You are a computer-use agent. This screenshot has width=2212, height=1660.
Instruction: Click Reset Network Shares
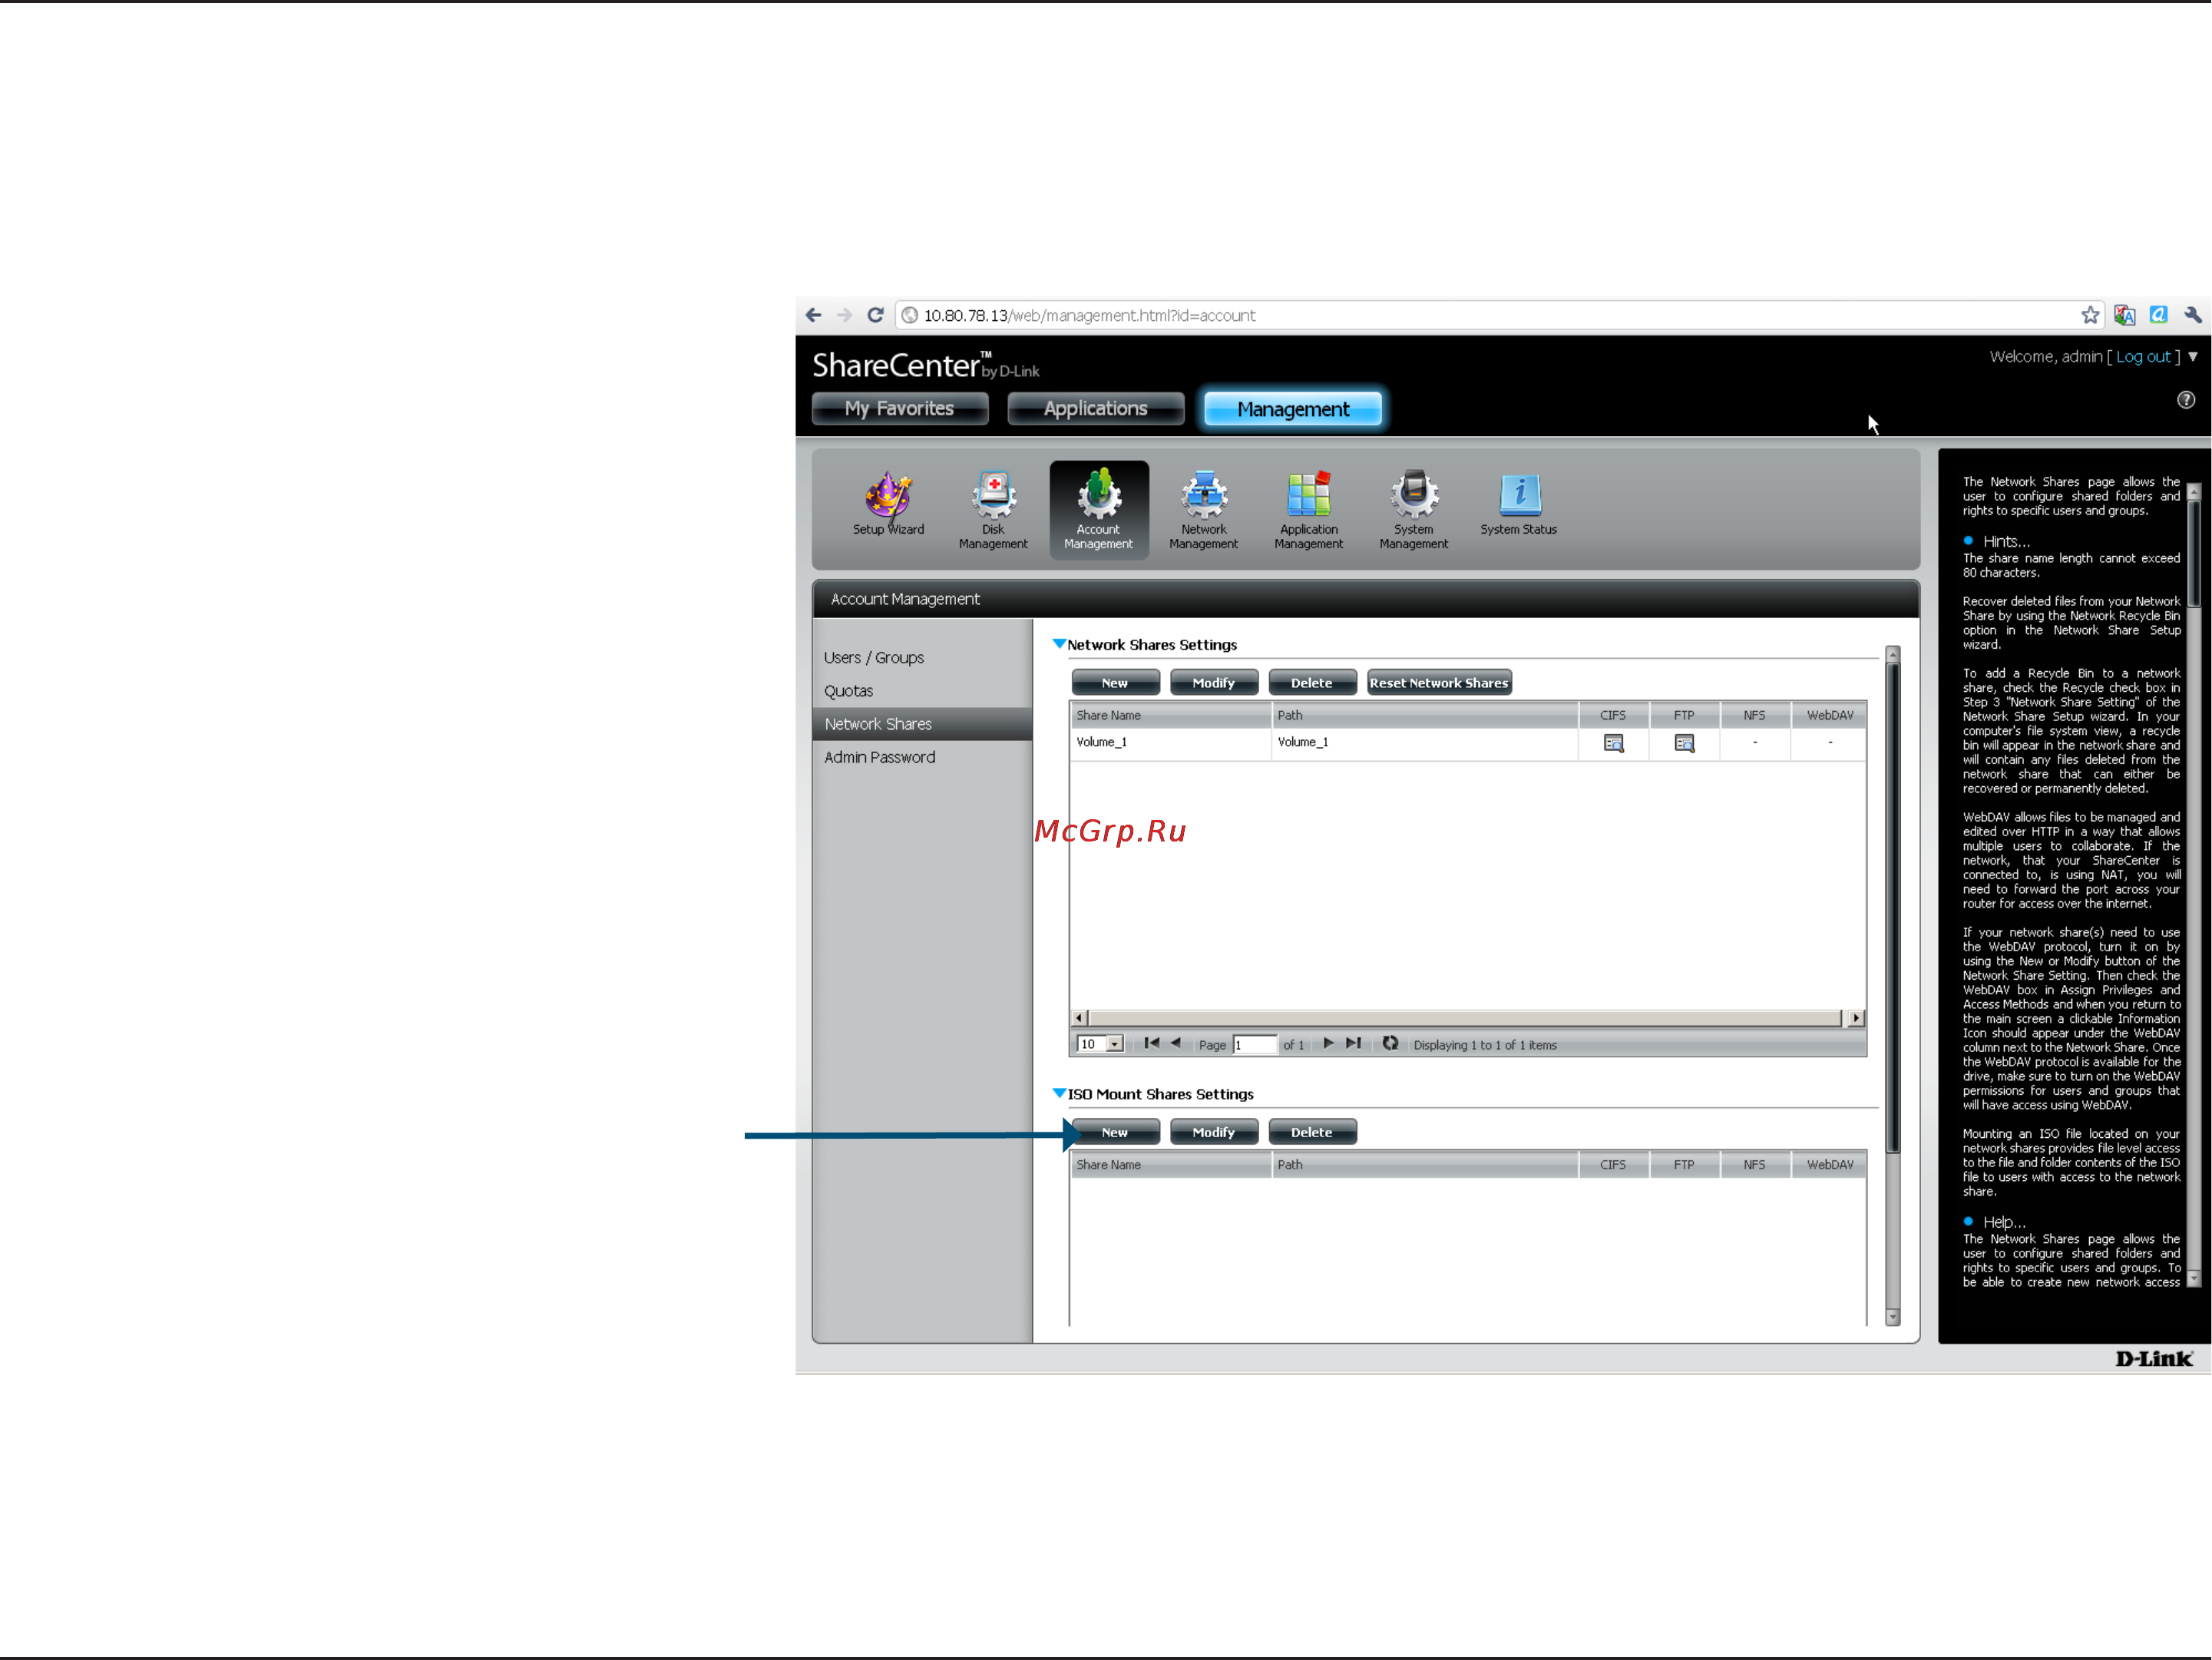(x=1438, y=683)
